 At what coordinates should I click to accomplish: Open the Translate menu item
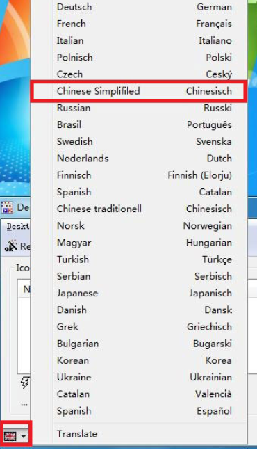coord(139,434)
